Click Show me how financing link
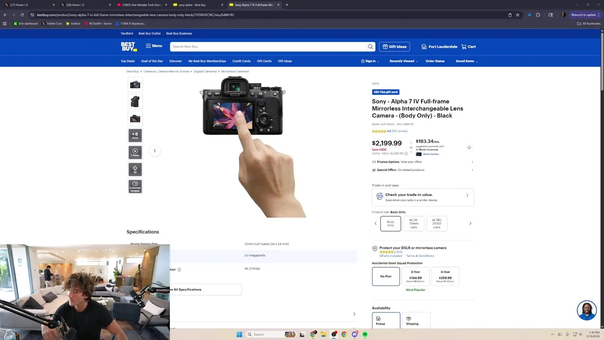 pyautogui.click(x=431, y=154)
